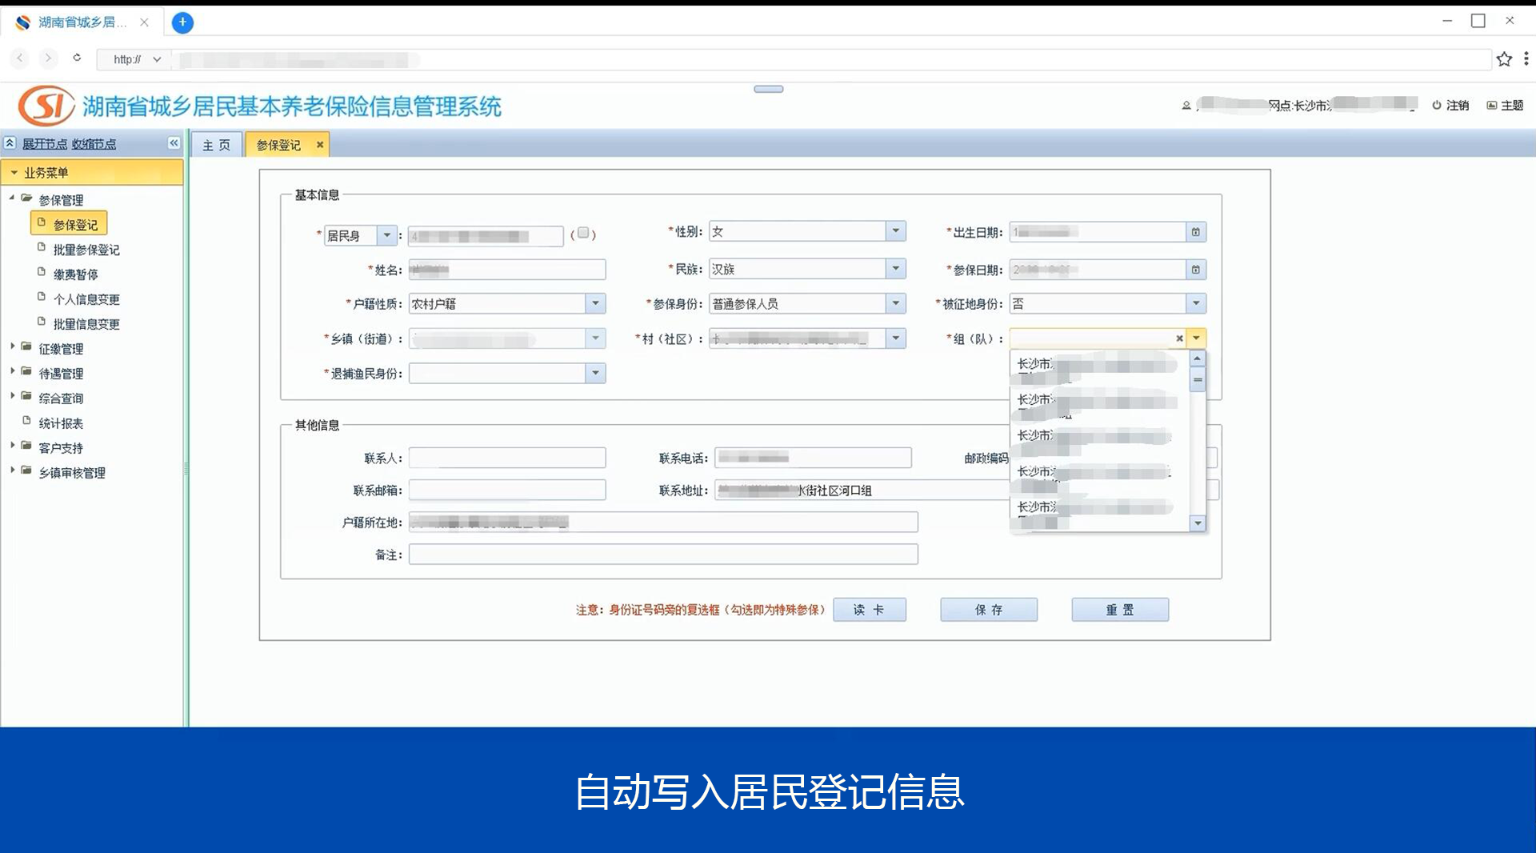Select 缴费暂停 in the sidebar menu
The width and height of the screenshot is (1536, 853).
click(x=75, y=274)
